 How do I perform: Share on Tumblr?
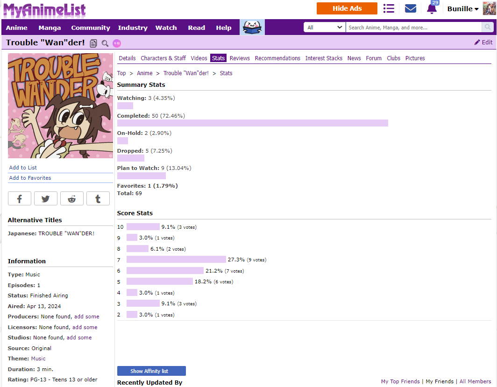pos(98,198)
